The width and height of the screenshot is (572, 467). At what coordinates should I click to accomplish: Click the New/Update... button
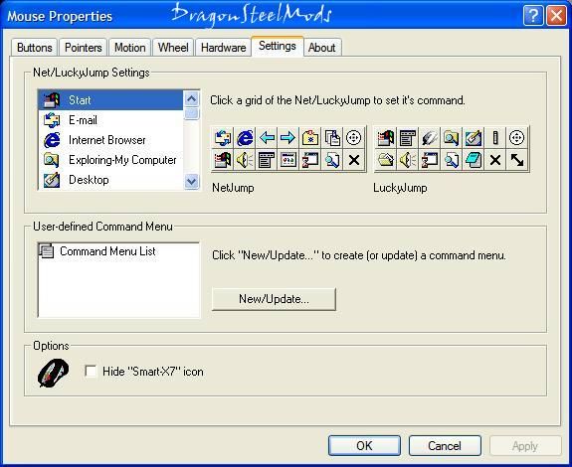(x=274, y=299)
